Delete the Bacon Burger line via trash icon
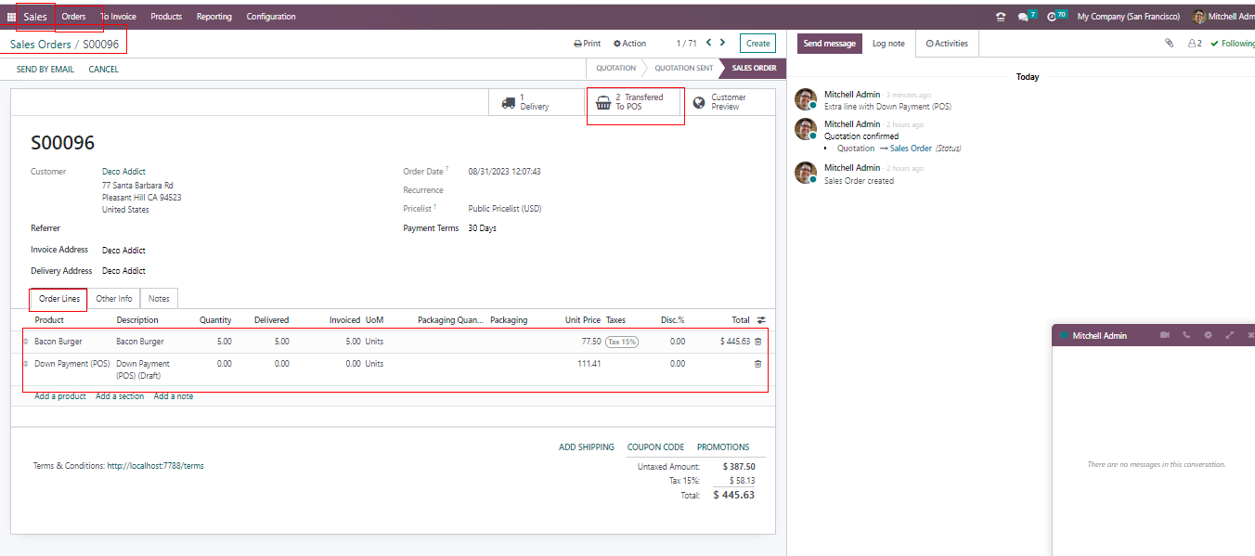 click(757, 342)
